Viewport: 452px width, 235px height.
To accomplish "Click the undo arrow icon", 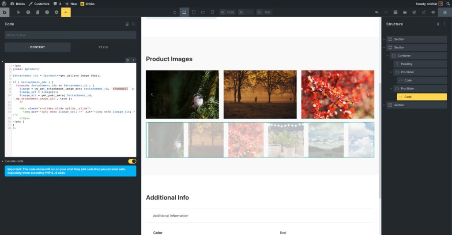I will tap(377, 12).
